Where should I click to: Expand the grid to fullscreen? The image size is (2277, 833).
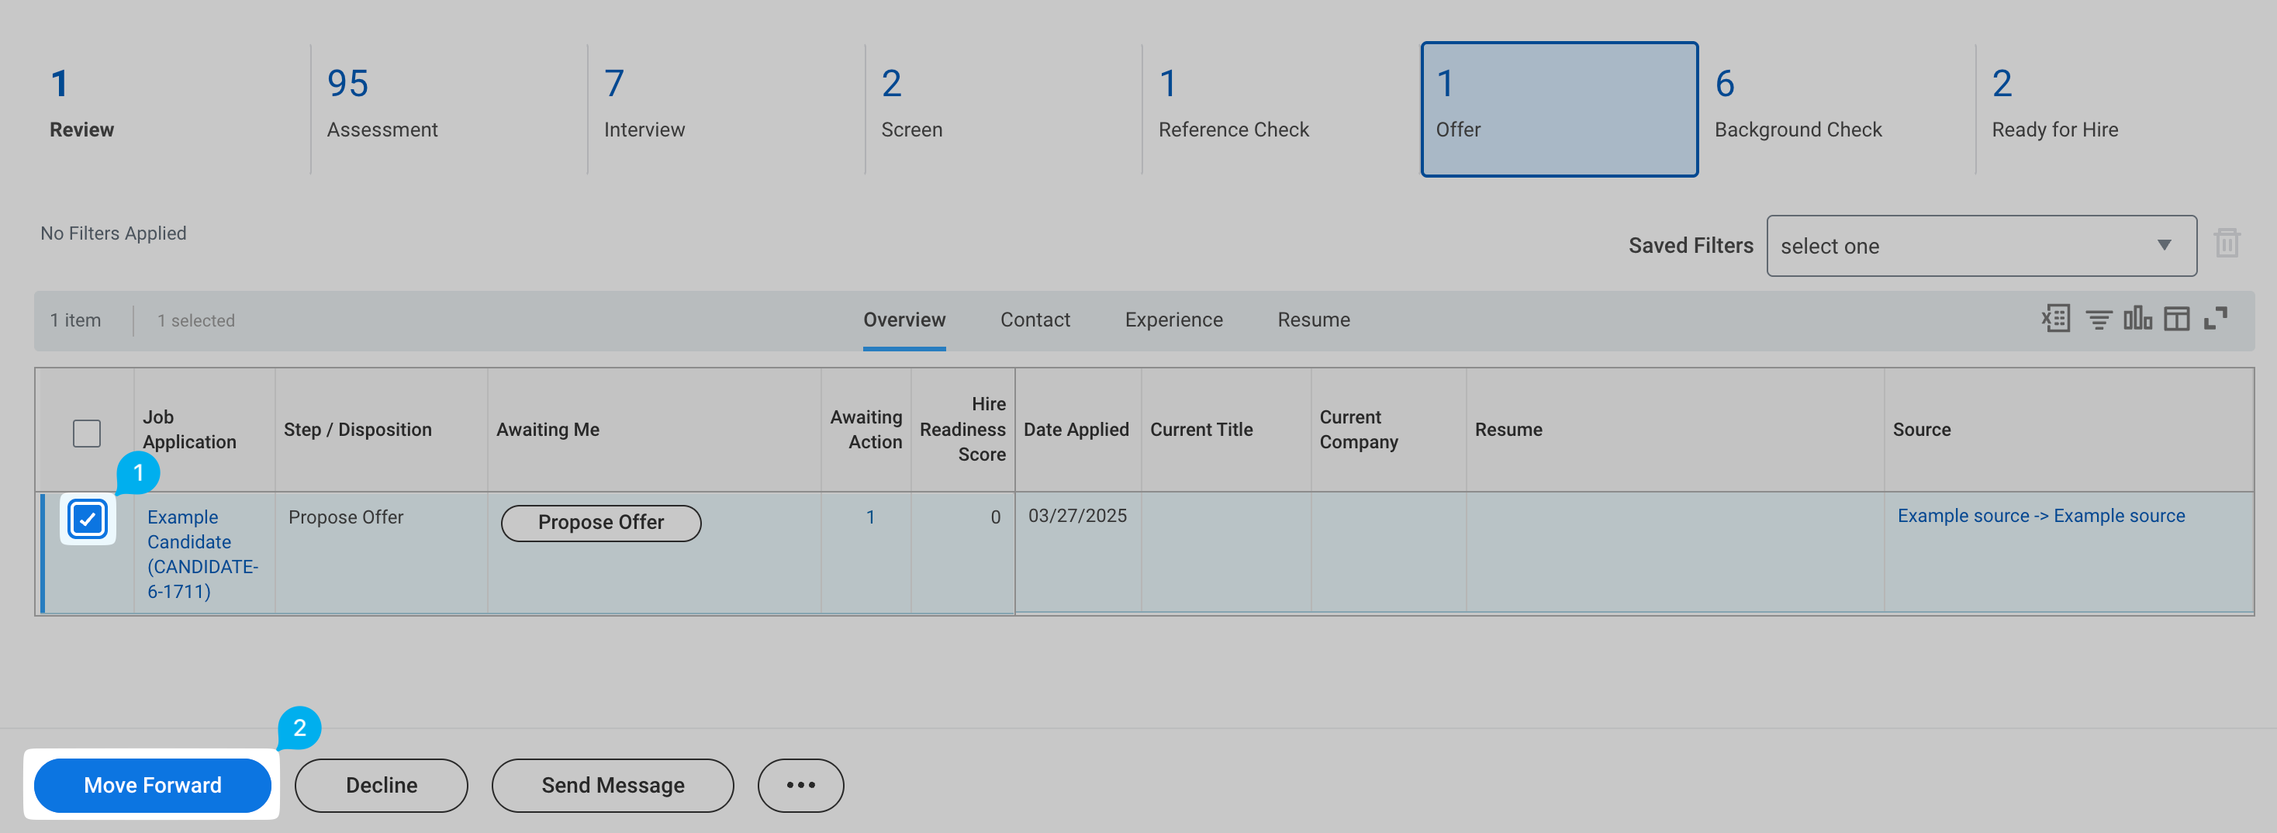click(2215, 318)
